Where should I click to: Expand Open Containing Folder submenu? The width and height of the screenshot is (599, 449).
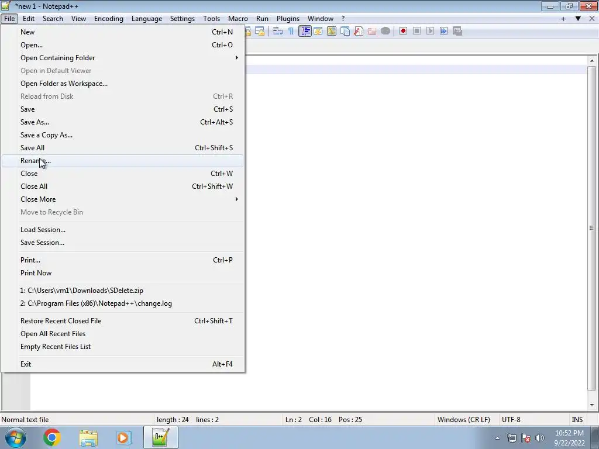(122, 58)
